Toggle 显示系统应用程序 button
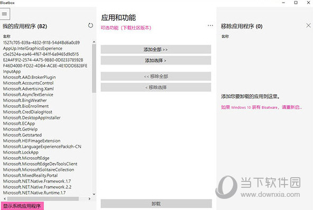The image size is (313, 210). (x=22, y=206)
